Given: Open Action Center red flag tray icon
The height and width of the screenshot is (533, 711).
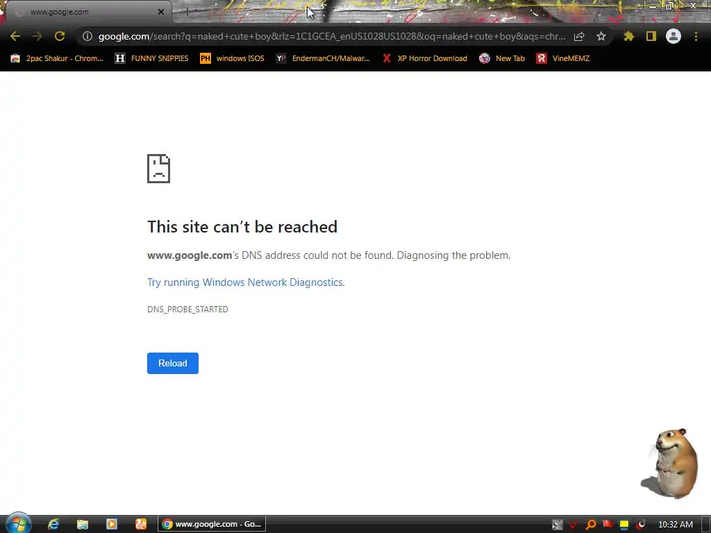Looking at the screenshot, I should [608, 525].
